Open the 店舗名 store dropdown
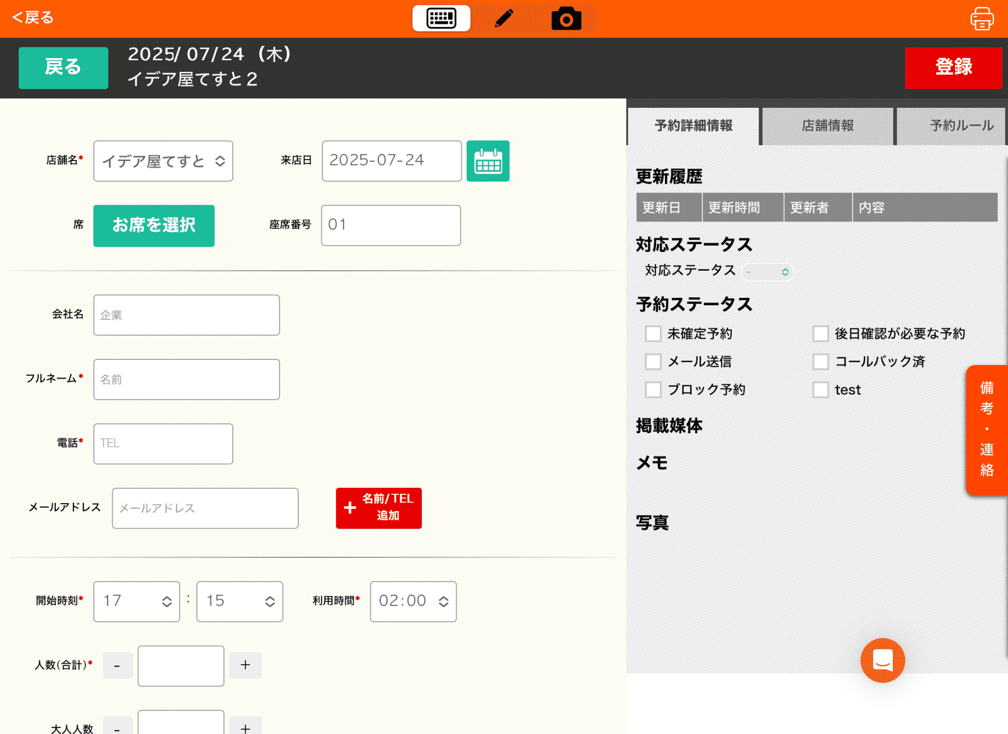Image resolution: width=1008 pixels, height=734 pixels. 163,161
